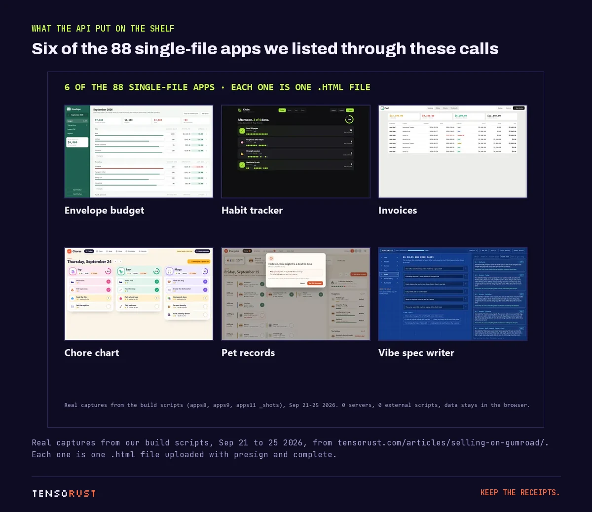Select the My details tab in Paid
592x512 pixels.
coord(454,108)
